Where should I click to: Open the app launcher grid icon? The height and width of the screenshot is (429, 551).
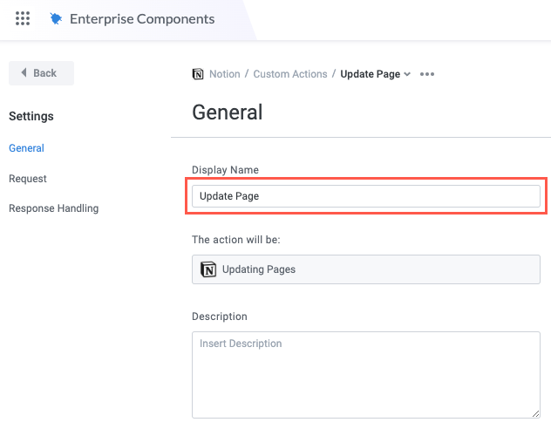(23, 18)
